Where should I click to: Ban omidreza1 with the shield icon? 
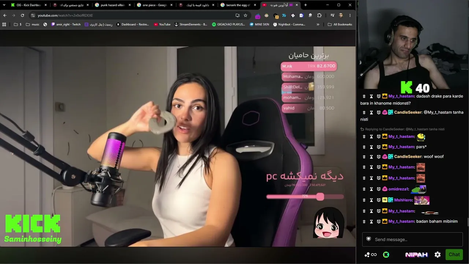(378, 189)
